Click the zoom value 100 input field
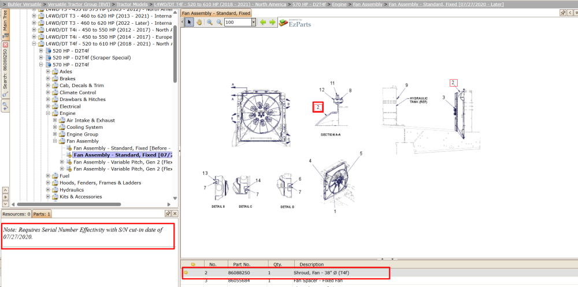This screenshot has width=578, height=287. (x=238, y=23)
